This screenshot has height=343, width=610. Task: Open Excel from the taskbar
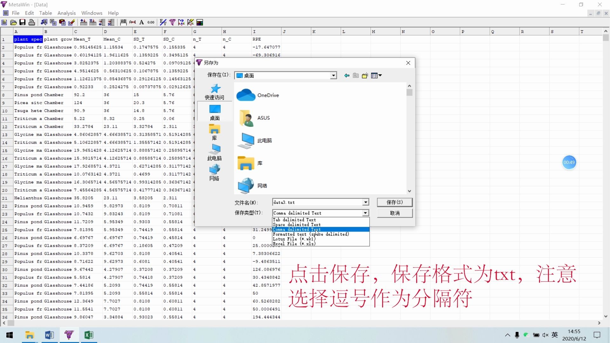(x=89, y=335)
